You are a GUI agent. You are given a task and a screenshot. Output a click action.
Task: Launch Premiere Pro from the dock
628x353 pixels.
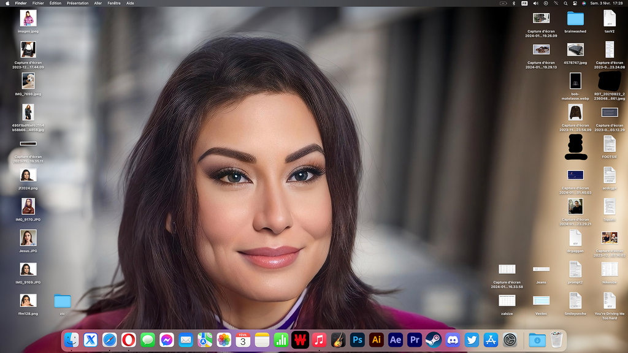pyautogui.click(x=415, y=340)
